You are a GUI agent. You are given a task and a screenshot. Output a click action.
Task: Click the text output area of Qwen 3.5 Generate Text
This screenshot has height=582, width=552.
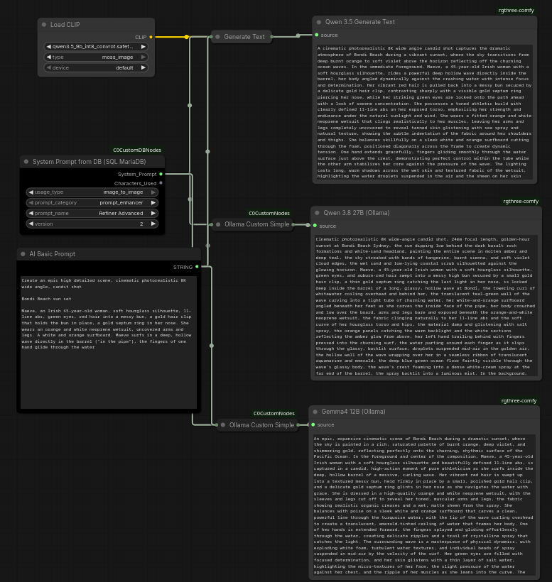[x=425, y=112]
